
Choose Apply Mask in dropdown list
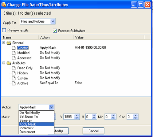point(36,124)
